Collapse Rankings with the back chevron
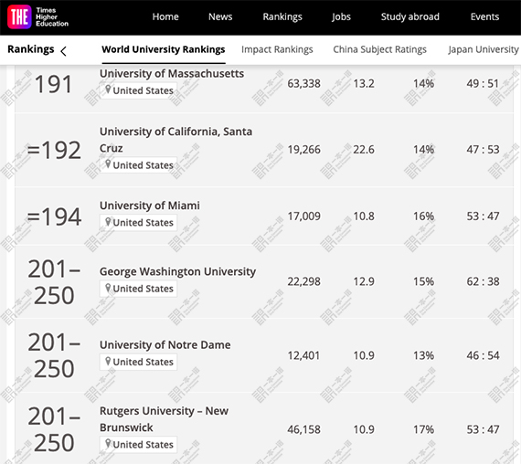Viewport: 521px width, 464px height. (x=63, y=51)
